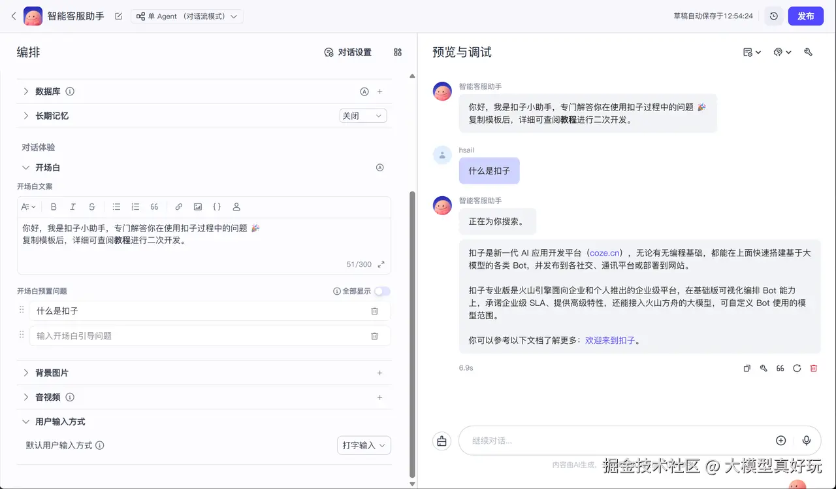This screenshot has height=489, width=836.
Task: Open 对话设置 conversation settings
Action: (x=348, y=52)
